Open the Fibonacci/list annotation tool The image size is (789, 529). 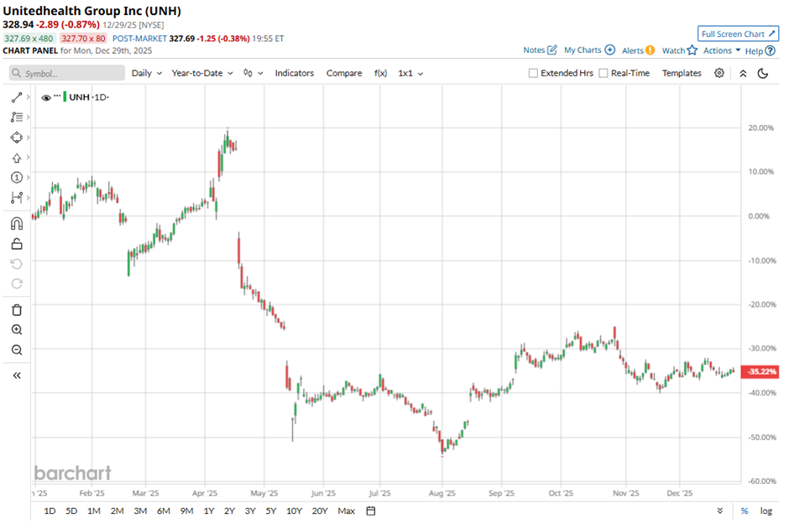(17, 117)
